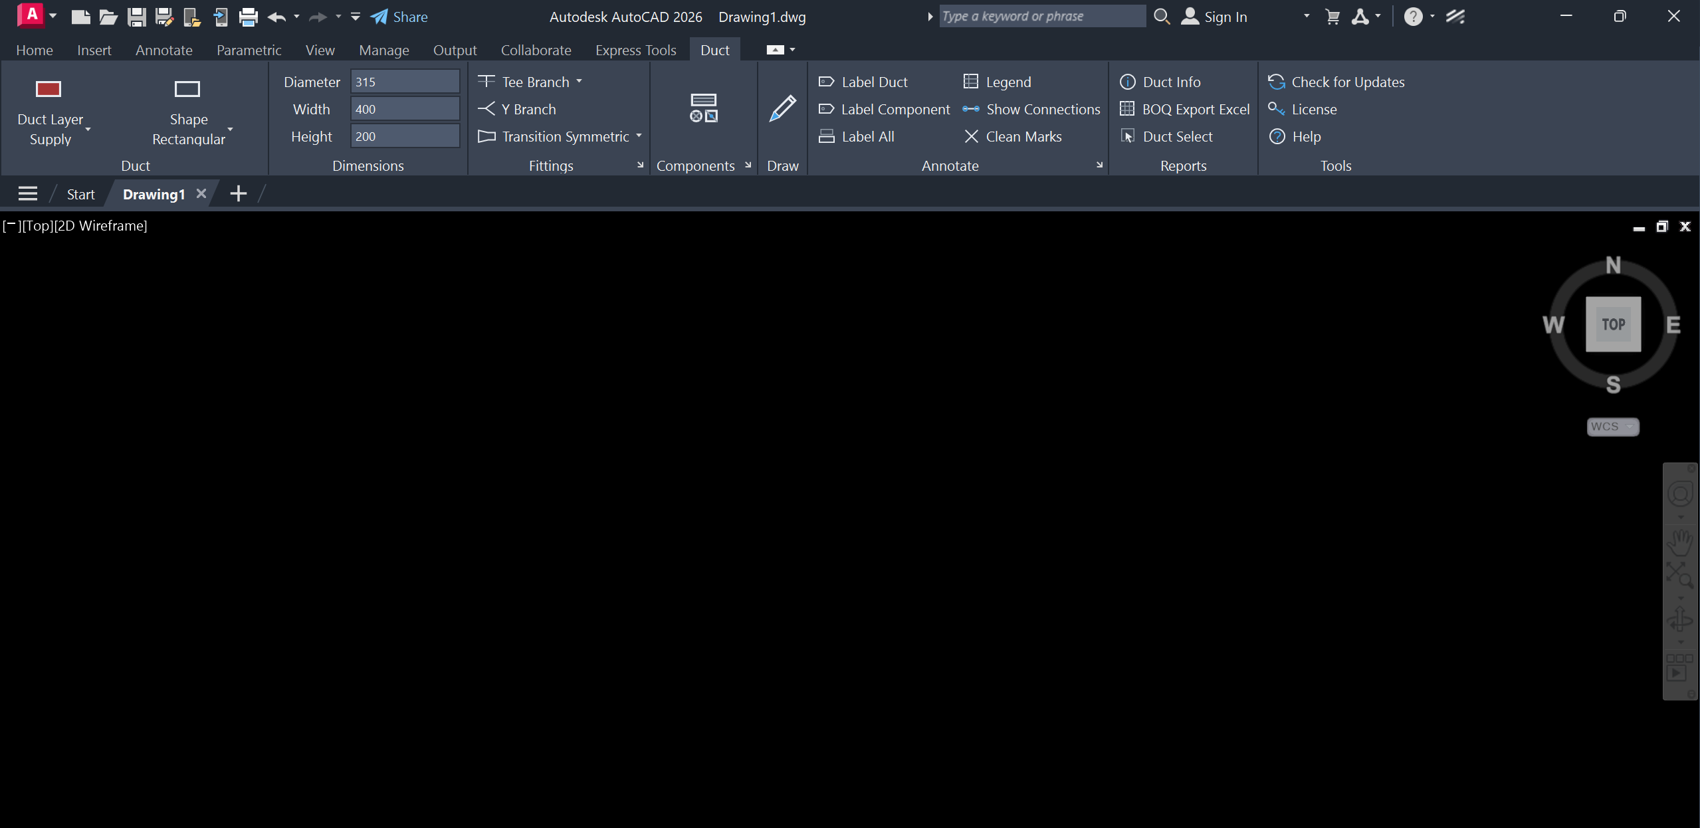Open the Components panel dialog launcher
The image size is (1700, 828).
coord(748,165)
